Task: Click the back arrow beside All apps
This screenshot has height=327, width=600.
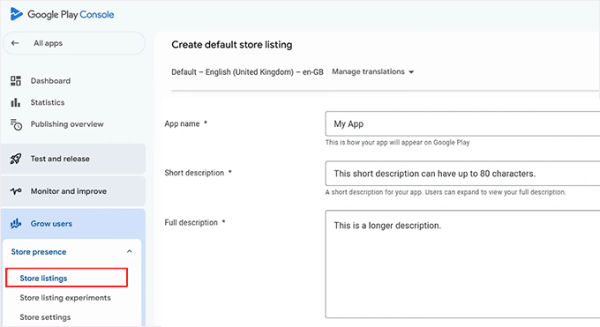Action: [x=15, y=43]
